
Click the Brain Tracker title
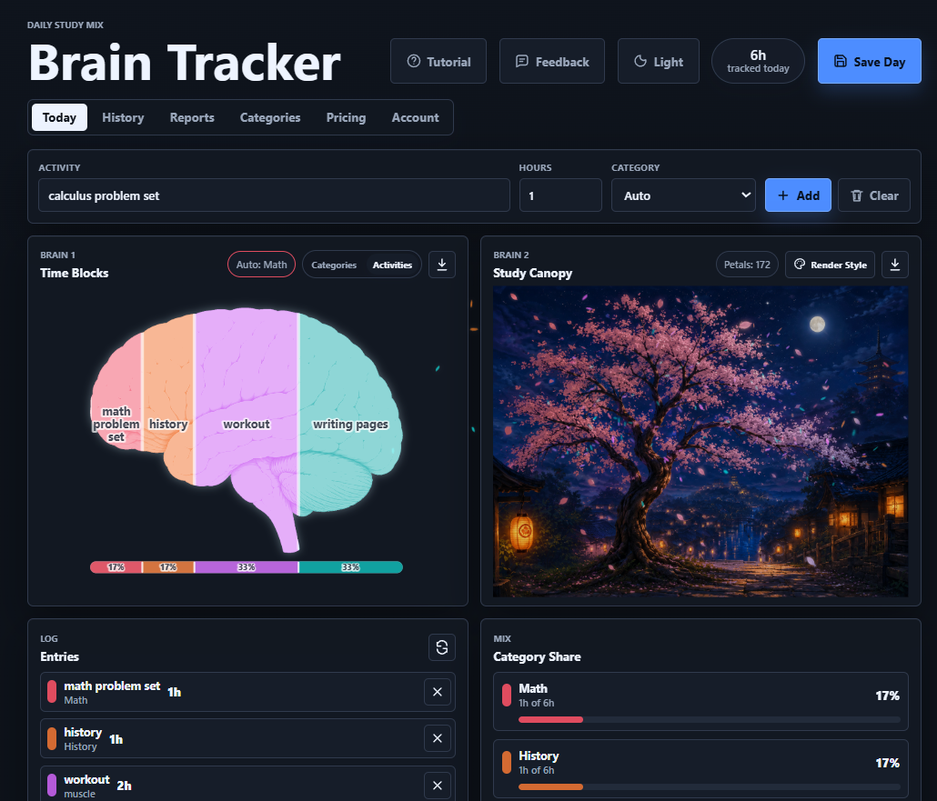point(185,63)
